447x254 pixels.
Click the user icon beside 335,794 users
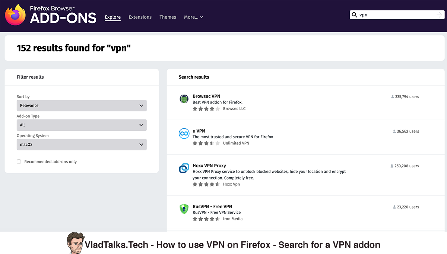click(393, 97)
